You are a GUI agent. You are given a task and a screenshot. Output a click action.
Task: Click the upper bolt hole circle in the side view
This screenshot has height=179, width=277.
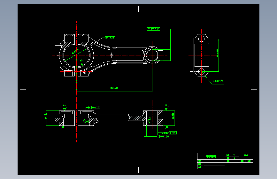201,39
